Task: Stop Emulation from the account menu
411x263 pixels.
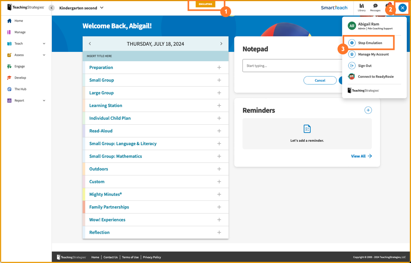Action: point(369,42)
